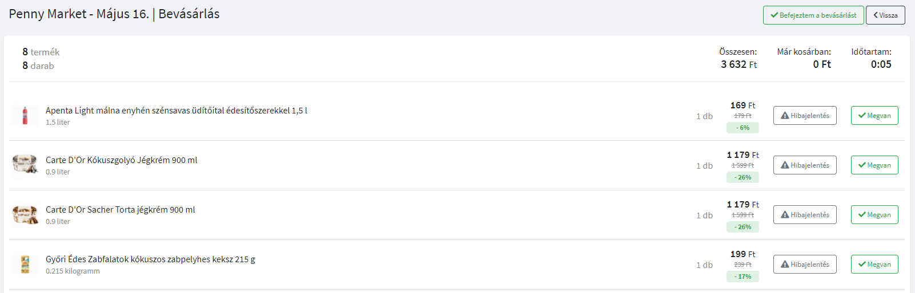Click the -26% badge on Kókuszgolyó Jégkrém
915x293 pixels.
coord(743,177)
